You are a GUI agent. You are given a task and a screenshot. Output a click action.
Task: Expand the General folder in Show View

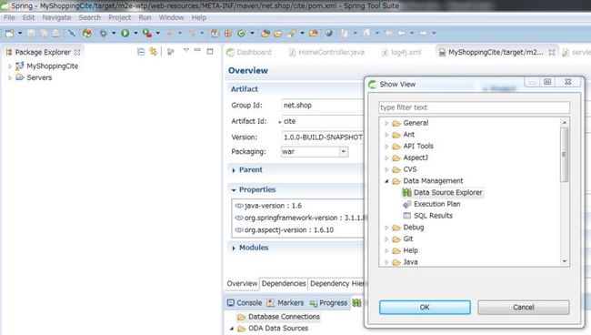click(x=386, y=123)
